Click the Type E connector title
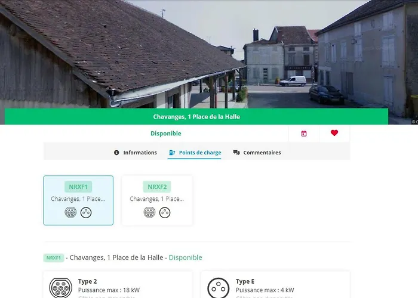The width and height of the screenshot is (418, 298). (x=245, y=281)
